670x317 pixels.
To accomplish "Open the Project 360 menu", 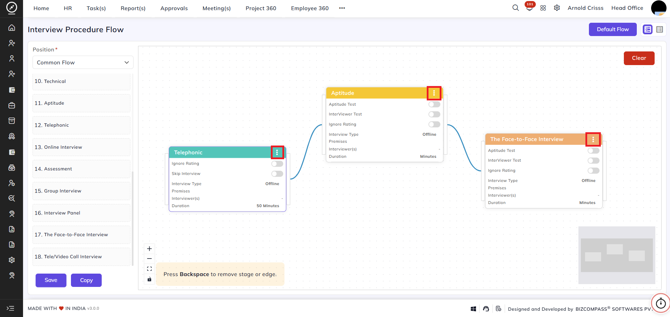I will pyautogui.click(x=261, y=8).
